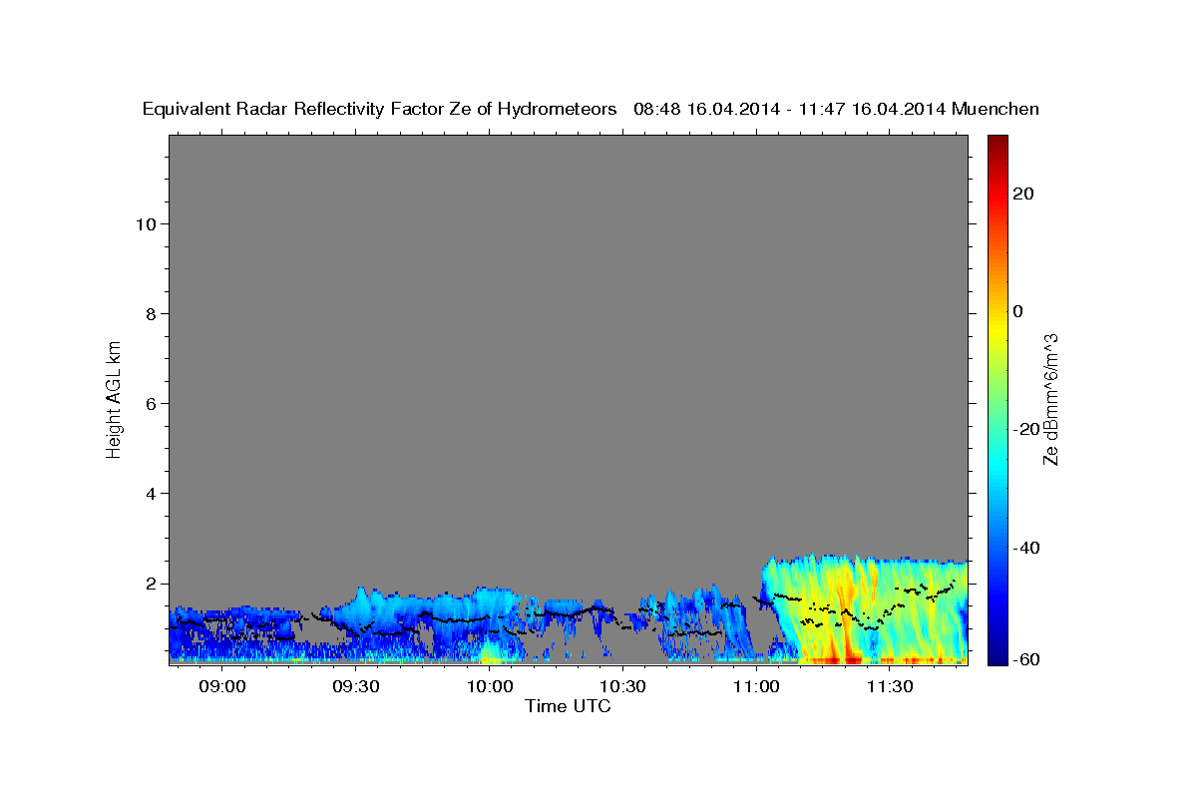Screen dimensions: 1197x798
Task: Click the colorbar value -60
Action: coord(1026,659)
